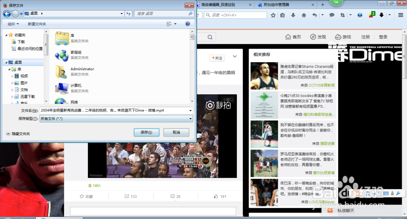407x219 pixels.
Task: Click the blue globe toolbar icon
Action: point(360,15)
